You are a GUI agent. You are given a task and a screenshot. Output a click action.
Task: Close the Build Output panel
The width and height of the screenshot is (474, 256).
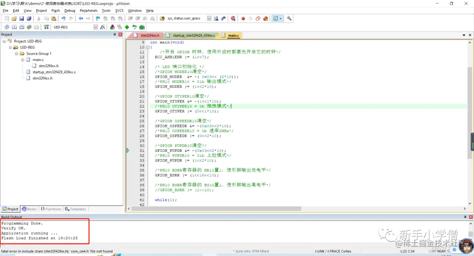[470, 217]
